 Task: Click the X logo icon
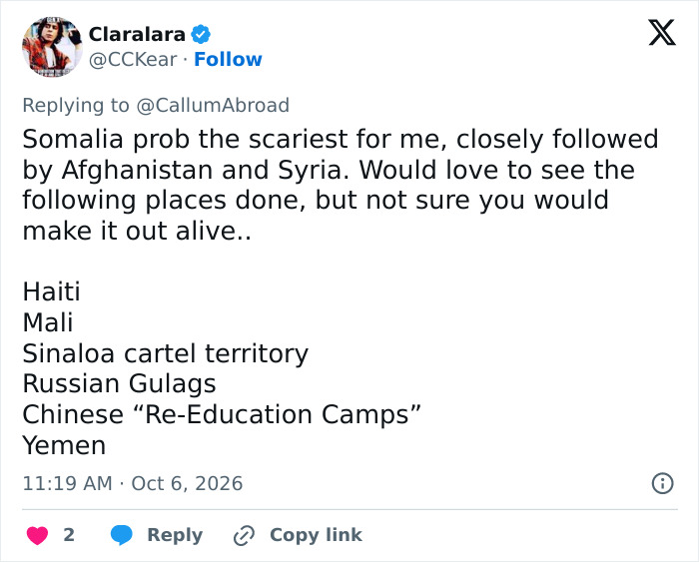(x=662, y=33)
